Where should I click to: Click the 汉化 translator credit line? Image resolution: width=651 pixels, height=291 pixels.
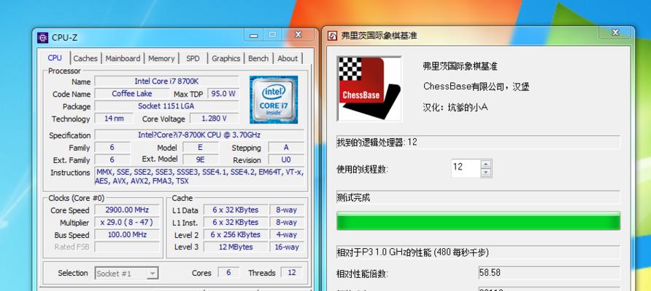pyautogui.click(x=455, y=107)
